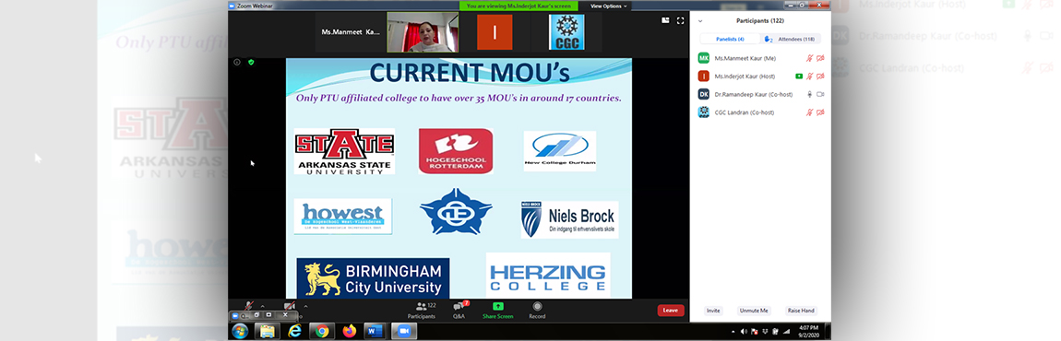
Task: Switch to the Attendees (118) tab
Action: coord(791,40)
